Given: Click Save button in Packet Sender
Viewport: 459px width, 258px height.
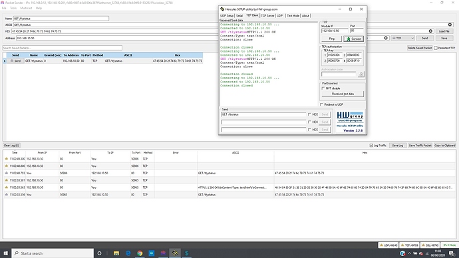Looking at the screenshot, I should point(444,38).
